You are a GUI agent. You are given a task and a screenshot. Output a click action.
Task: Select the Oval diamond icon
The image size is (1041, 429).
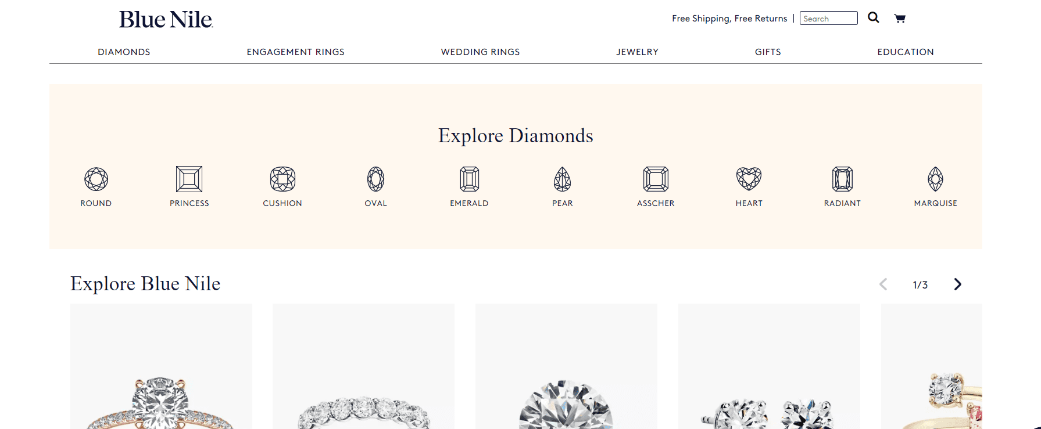[x=376, y=179]
